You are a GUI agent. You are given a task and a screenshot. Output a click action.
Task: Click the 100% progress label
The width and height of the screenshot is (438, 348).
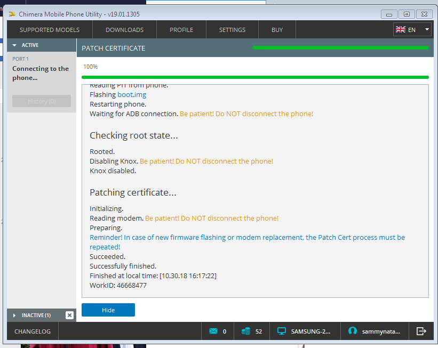pyautogui.click(x=90, y=67)
